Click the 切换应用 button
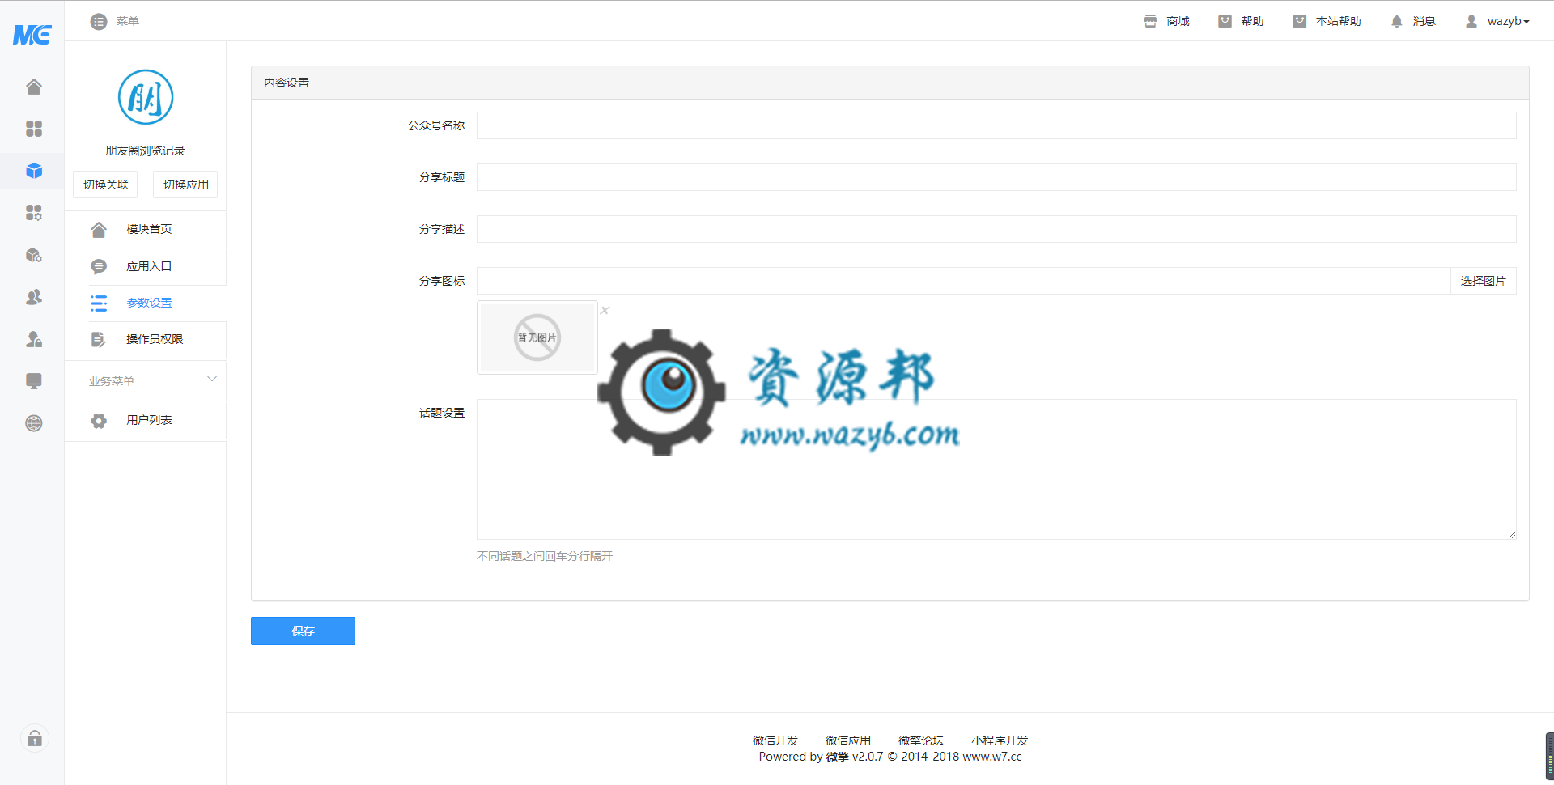 (x=185, y=185)
